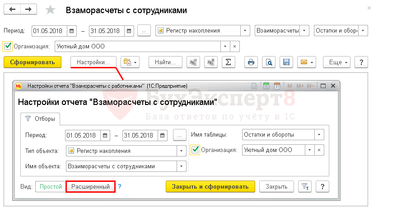Image resolution: width=397 pixels, height=209 pixels.
Task: Open period selection ellipsis button in main form
Action: [x=144, y=31]
